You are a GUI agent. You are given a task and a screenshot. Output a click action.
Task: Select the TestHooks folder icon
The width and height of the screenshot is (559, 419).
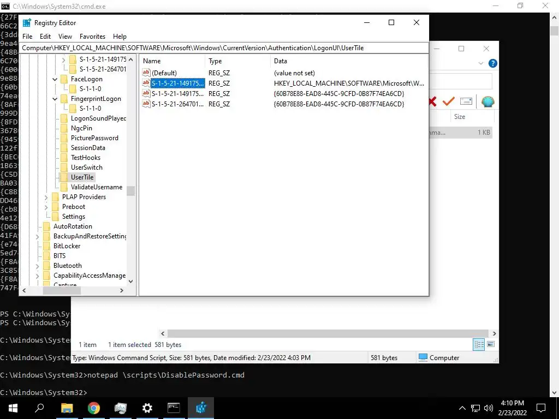pyautogui.click(x=64, y=158)
